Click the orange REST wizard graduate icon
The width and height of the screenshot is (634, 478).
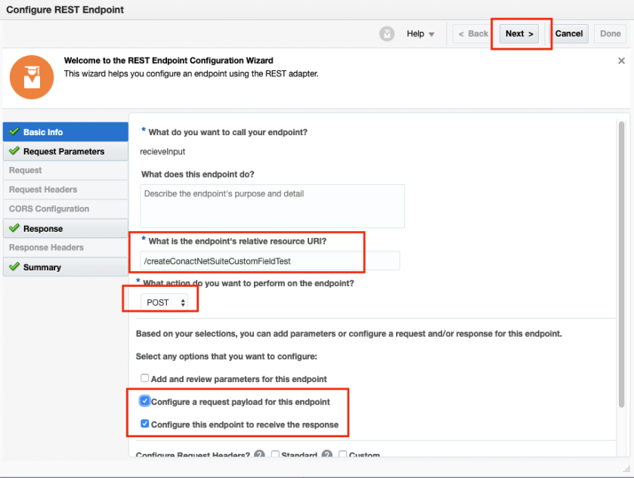pyautogui.click(x=32, y=77)
